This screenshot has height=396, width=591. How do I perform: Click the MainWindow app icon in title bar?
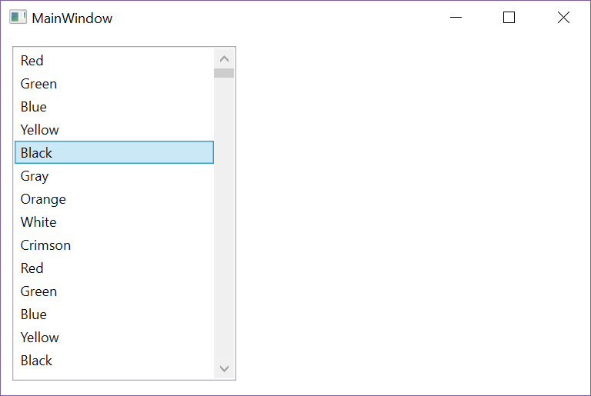point(18,18)
